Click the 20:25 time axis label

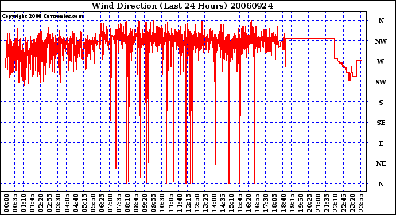[309, 203]
